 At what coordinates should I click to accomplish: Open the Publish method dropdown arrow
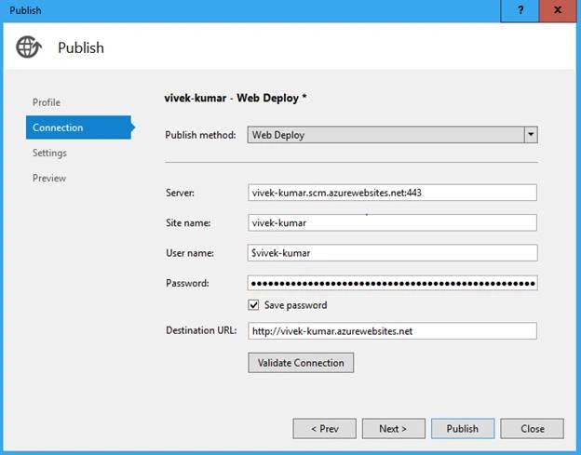pos(531,135)
